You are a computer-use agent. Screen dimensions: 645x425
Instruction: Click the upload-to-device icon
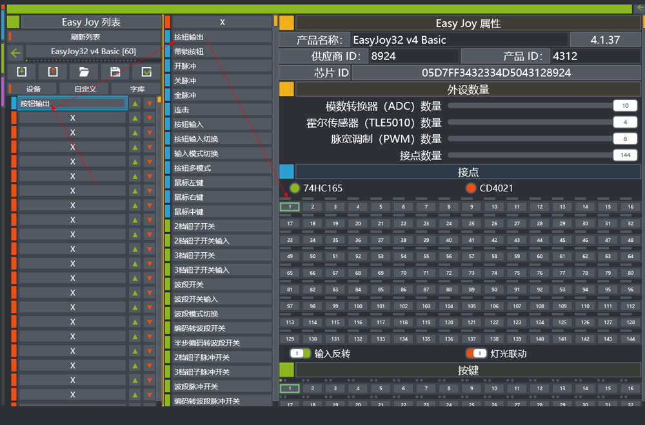point(53,72)
